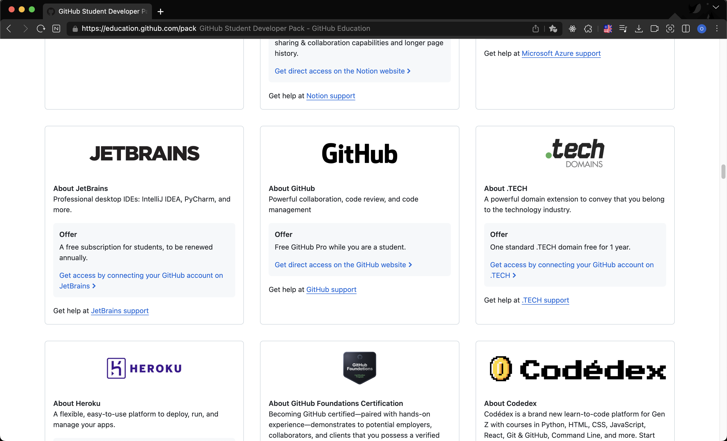Click the lock icon in address bar
This screenshot has width=727, height=441.
[x=75, y=29]
